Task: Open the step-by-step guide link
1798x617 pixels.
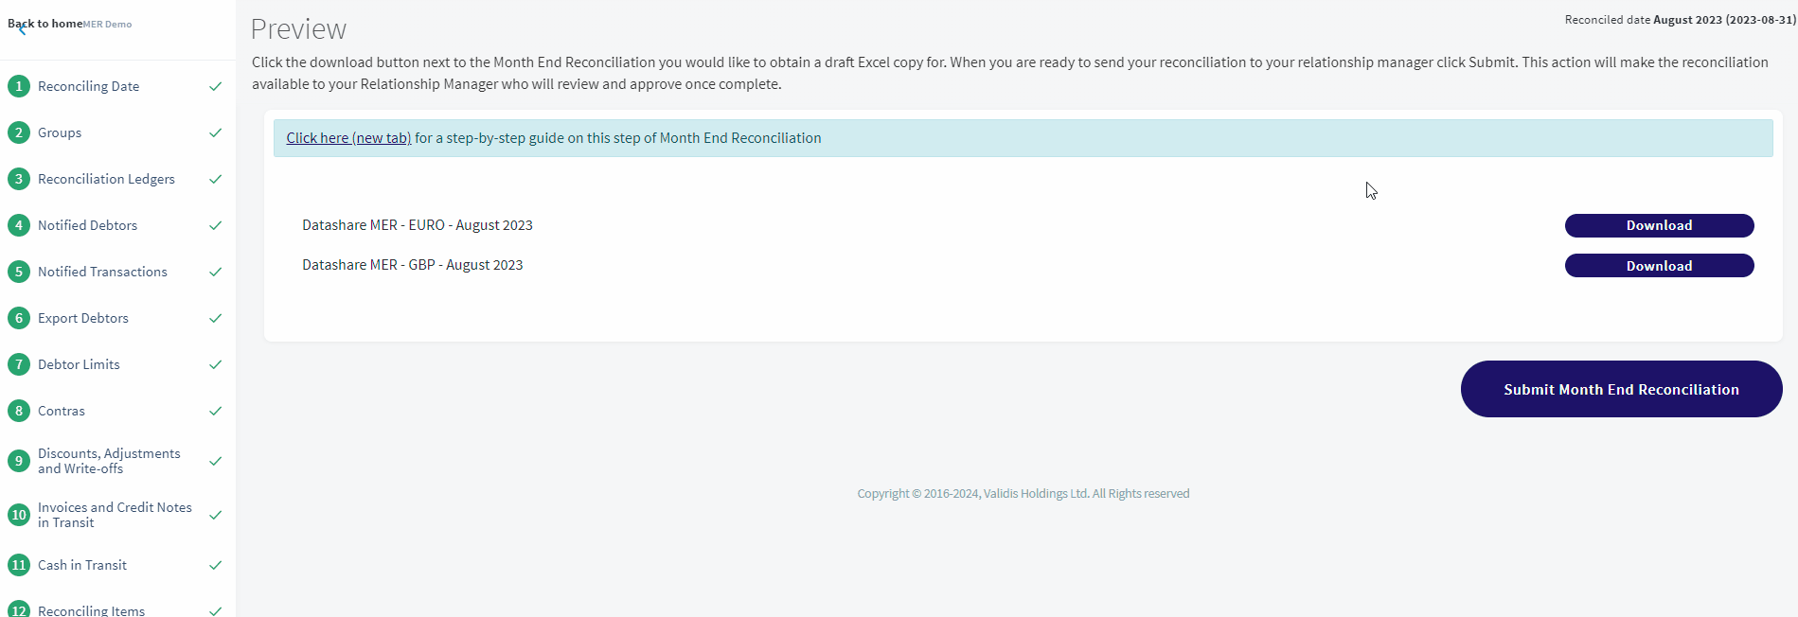Action: 348,138
